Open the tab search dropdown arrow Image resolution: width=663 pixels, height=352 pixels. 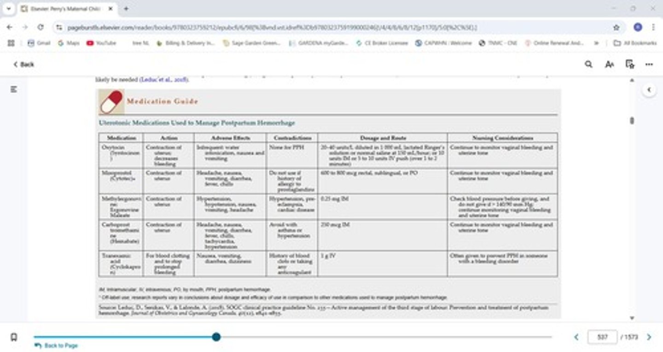tap(9, 9)
